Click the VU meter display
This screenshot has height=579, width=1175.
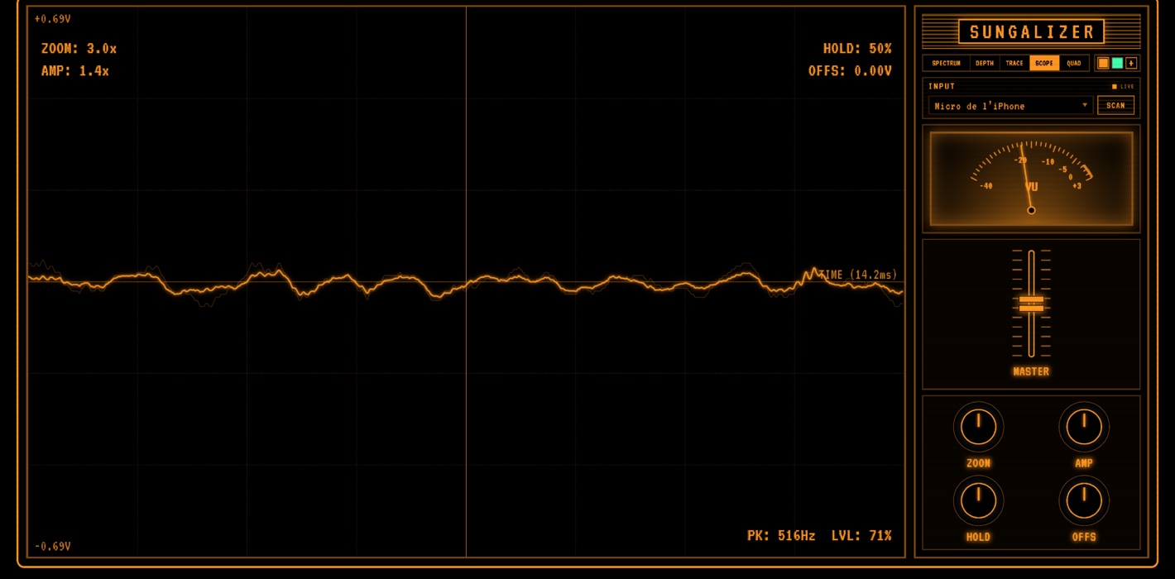(1031, 179)
